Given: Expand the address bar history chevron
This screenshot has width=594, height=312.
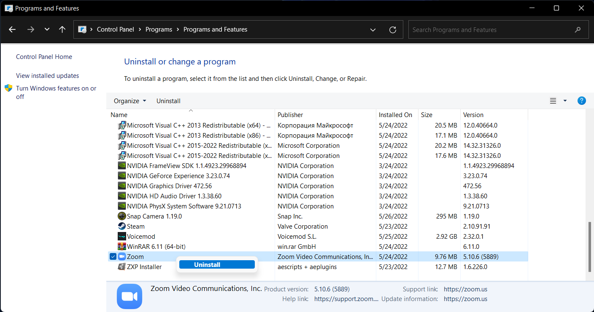Looking at the screenshot, I should point(373,30).
